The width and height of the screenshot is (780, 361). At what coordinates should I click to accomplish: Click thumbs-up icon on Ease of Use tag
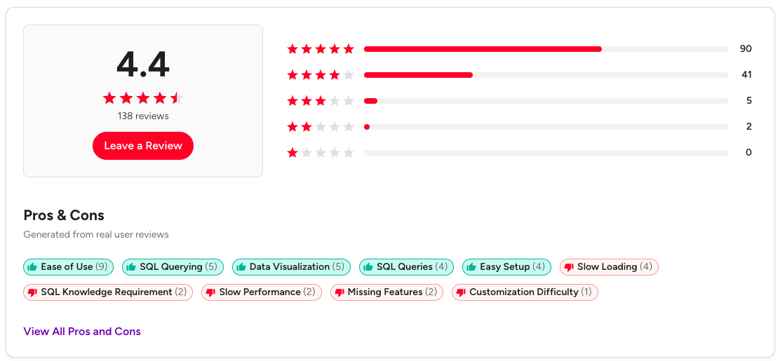[x=32, y=267]
